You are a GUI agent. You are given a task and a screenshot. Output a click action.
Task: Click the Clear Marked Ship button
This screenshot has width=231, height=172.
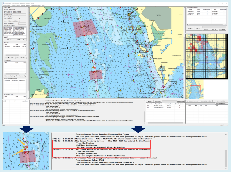tap(21, 58)
